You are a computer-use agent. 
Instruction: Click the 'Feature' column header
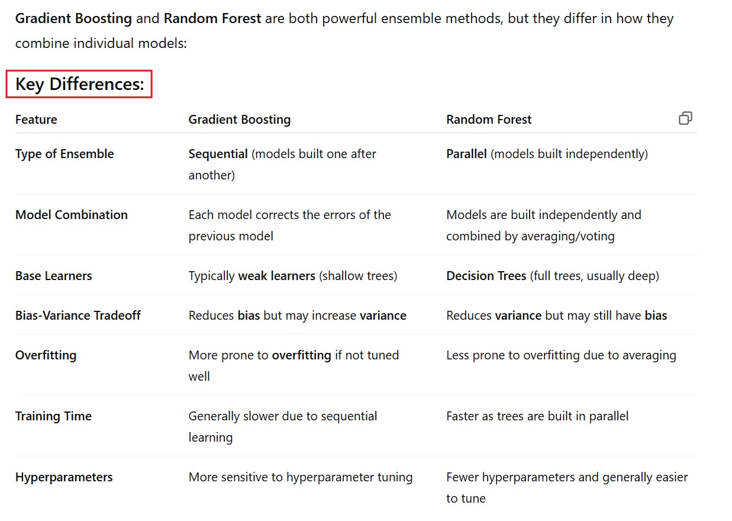pyautogui.click(x=36, y=120)
